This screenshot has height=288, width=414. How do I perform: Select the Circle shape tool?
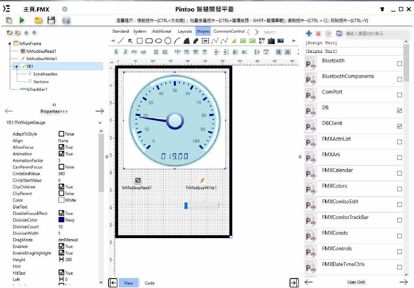coord(168,41)
